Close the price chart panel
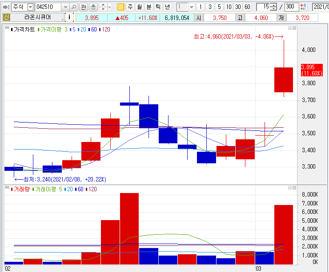The width and height of the screenshot is (329, 272). (294, 28)
